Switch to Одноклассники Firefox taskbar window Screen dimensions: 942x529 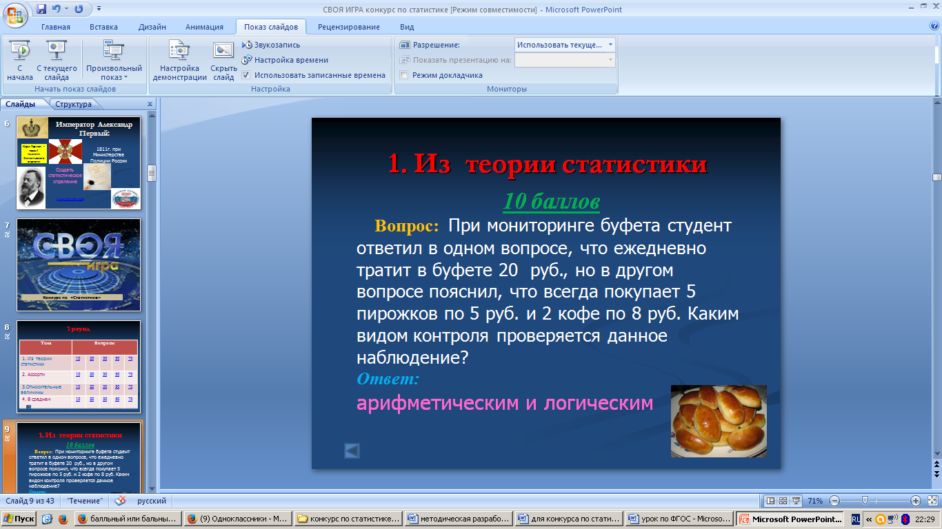point(238,519)
